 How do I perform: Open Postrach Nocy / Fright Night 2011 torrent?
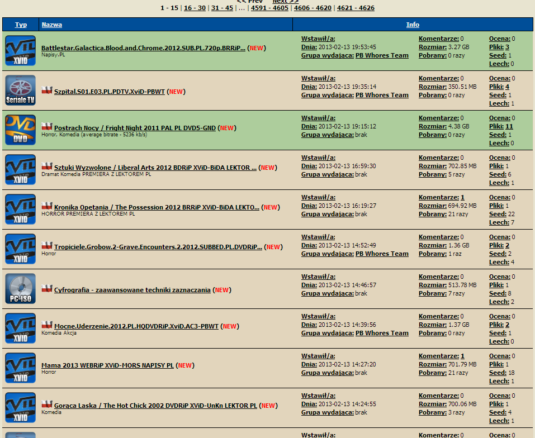135,128
